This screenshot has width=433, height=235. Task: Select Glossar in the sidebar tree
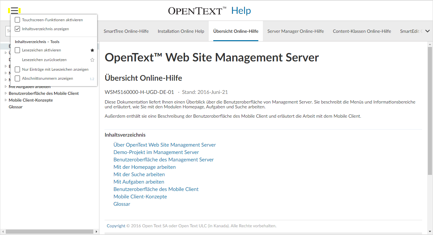pyautogui.click(x=15, y=107)
